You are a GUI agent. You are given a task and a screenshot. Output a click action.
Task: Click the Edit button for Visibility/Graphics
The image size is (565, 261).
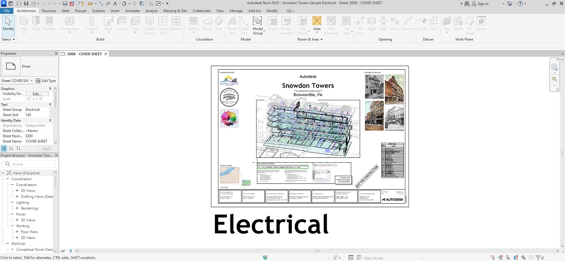click(37, 94)
